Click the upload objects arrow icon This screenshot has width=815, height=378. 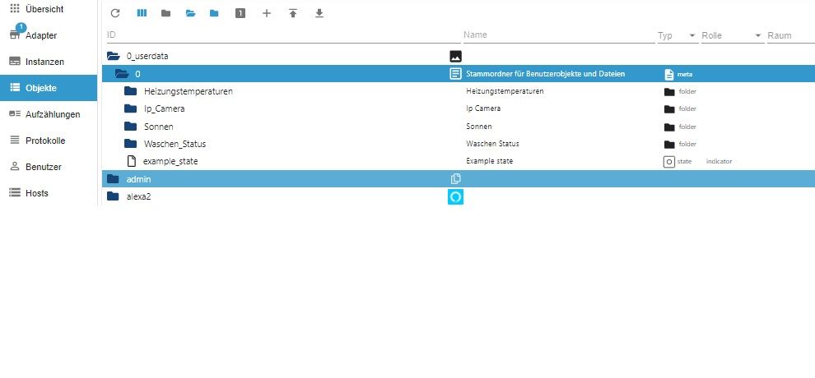point(292,14)
